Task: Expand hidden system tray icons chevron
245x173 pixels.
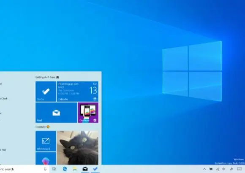Action: 204,169
